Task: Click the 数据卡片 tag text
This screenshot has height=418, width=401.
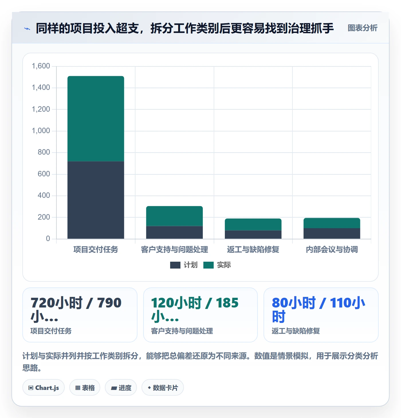Action: (165, 388)
